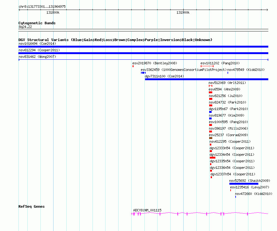Click the esv1000595 (Pang2010) label
277x231 pixels.
coord(228,122)
